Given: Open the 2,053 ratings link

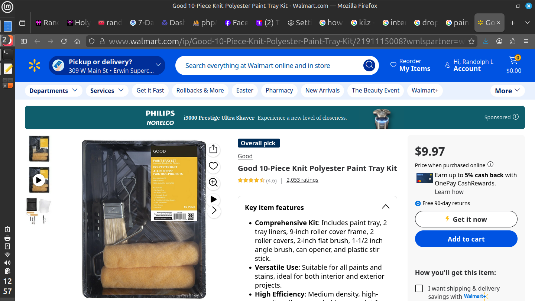Looking at the screenshot, I should tap(302, 180).
